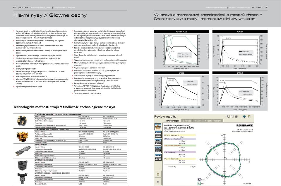Open the 4 Test conditions tab
281x186 pixels.
pos(213,121)
